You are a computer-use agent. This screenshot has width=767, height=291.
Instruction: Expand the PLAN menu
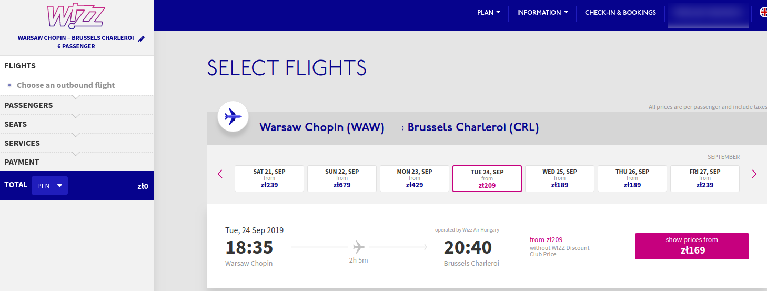tap(489, 13)
